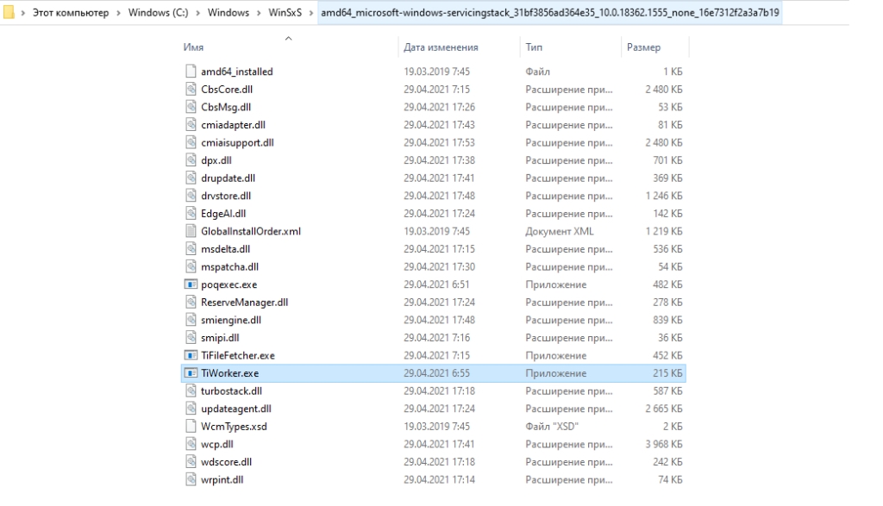Click the folder icon in address bar

[9, 12]
